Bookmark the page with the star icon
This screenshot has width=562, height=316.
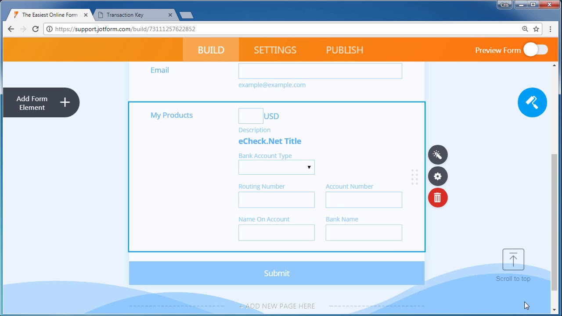point(536,29)
